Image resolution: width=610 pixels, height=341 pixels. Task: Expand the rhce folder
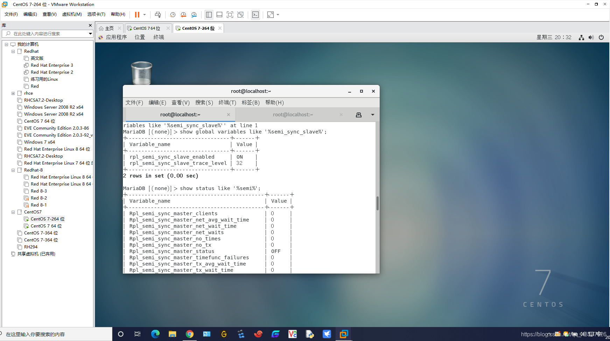click(x=13, y=93)
